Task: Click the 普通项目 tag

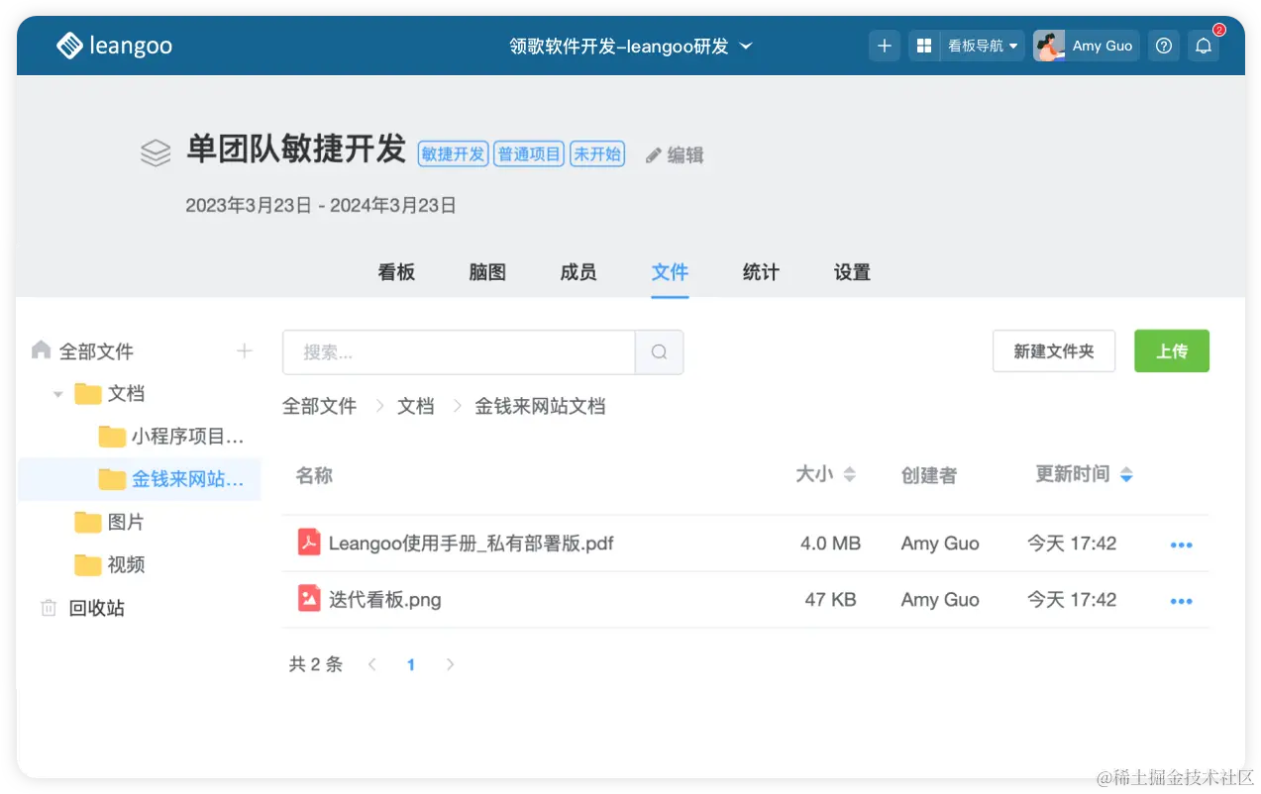Action: (529, 154)
